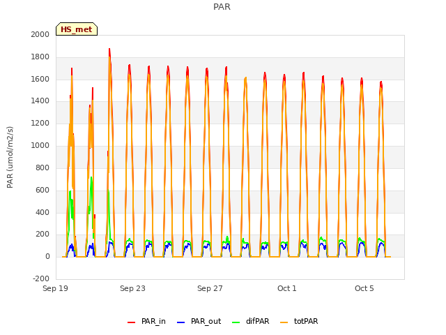The height and width of the screenshot is (335, 446).
Task: Click the blue PAR_out legend swatch
Action: pos(180,322)
